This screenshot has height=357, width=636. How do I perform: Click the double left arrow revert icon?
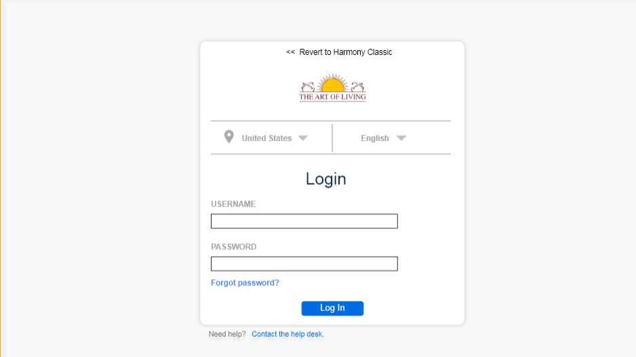[x=290, y=52]
